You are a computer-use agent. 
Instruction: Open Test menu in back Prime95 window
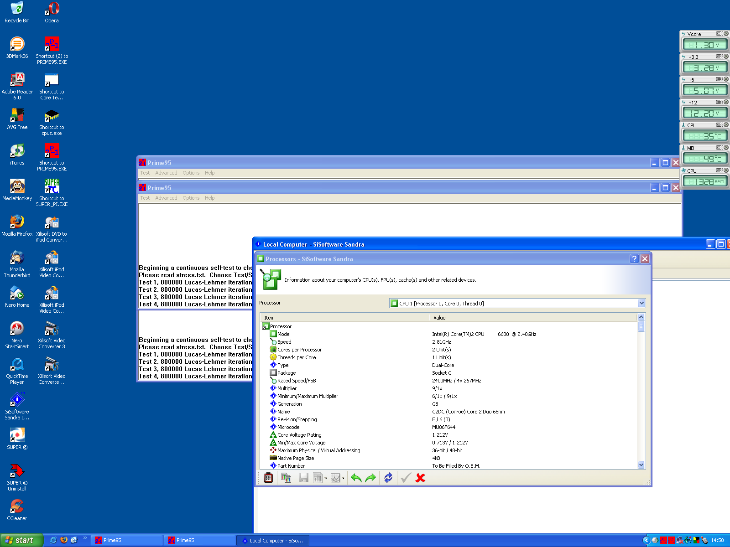click(x=145, y=173)
